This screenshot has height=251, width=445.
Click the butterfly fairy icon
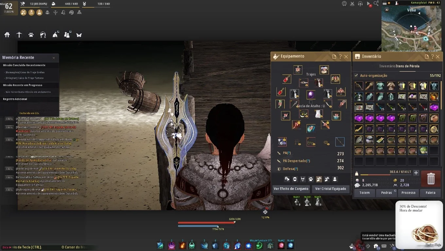[x=79, y=35]
